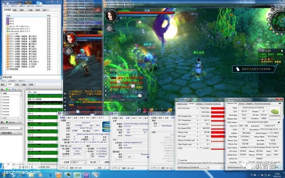Open GPU Temperature sensor dropdown

(x=197, y=120)
